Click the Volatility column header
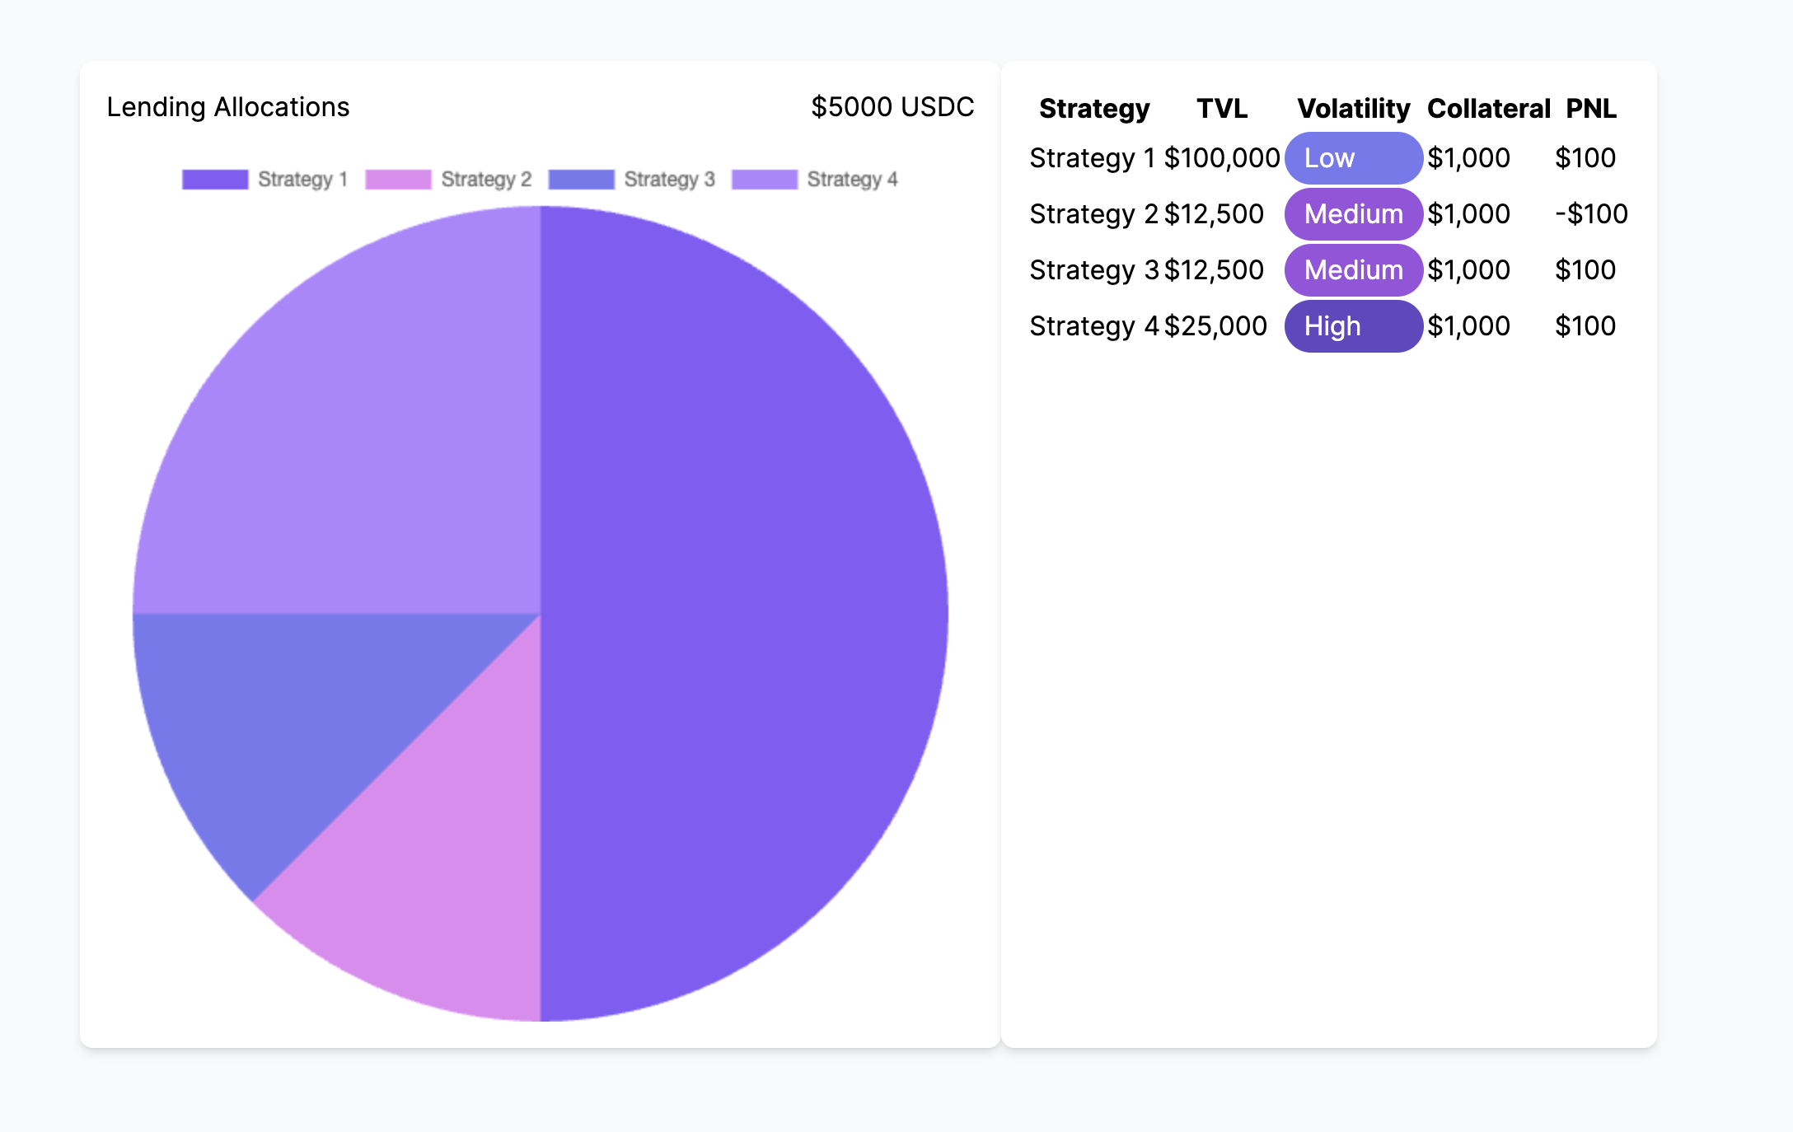Screen dimensions: 1793x1132 coord(1353,109)
